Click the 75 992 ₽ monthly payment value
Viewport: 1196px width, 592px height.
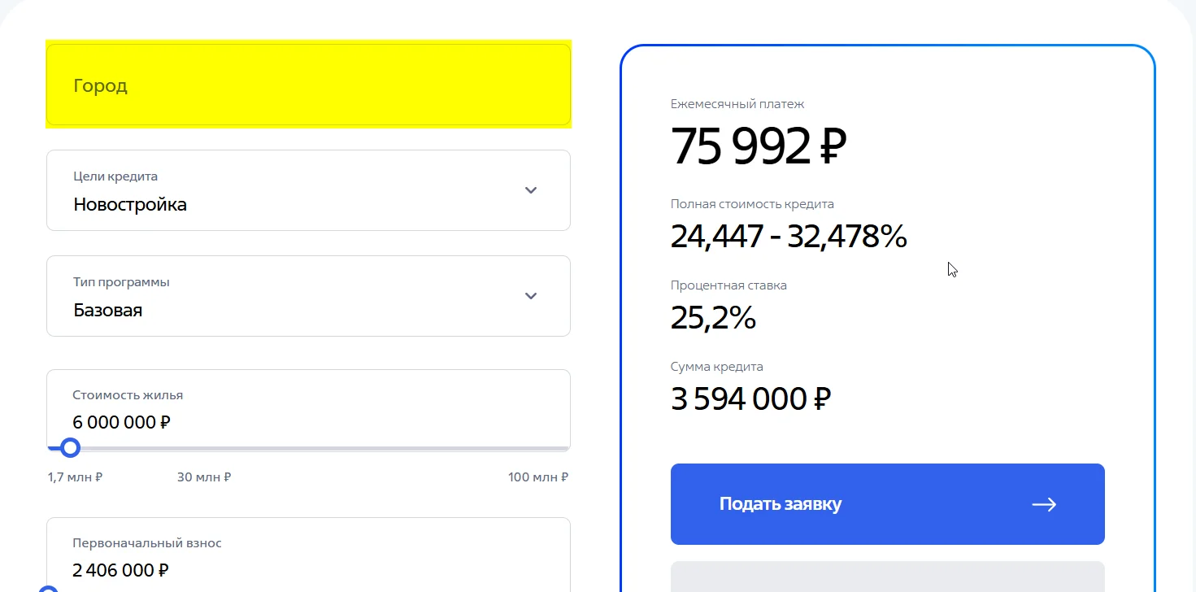pyautogui.click(x=759, y=146)
